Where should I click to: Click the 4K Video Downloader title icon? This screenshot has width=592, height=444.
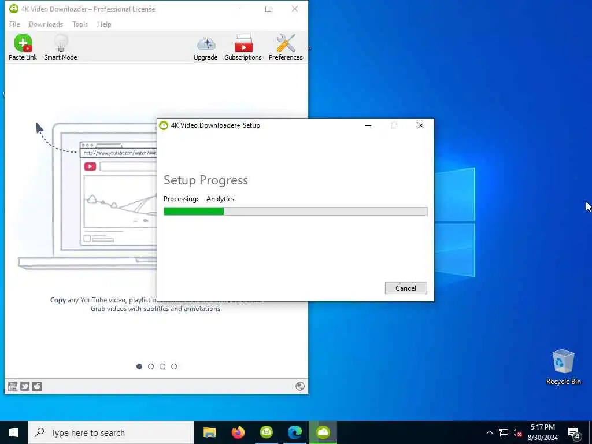click(x=14, y=9)
